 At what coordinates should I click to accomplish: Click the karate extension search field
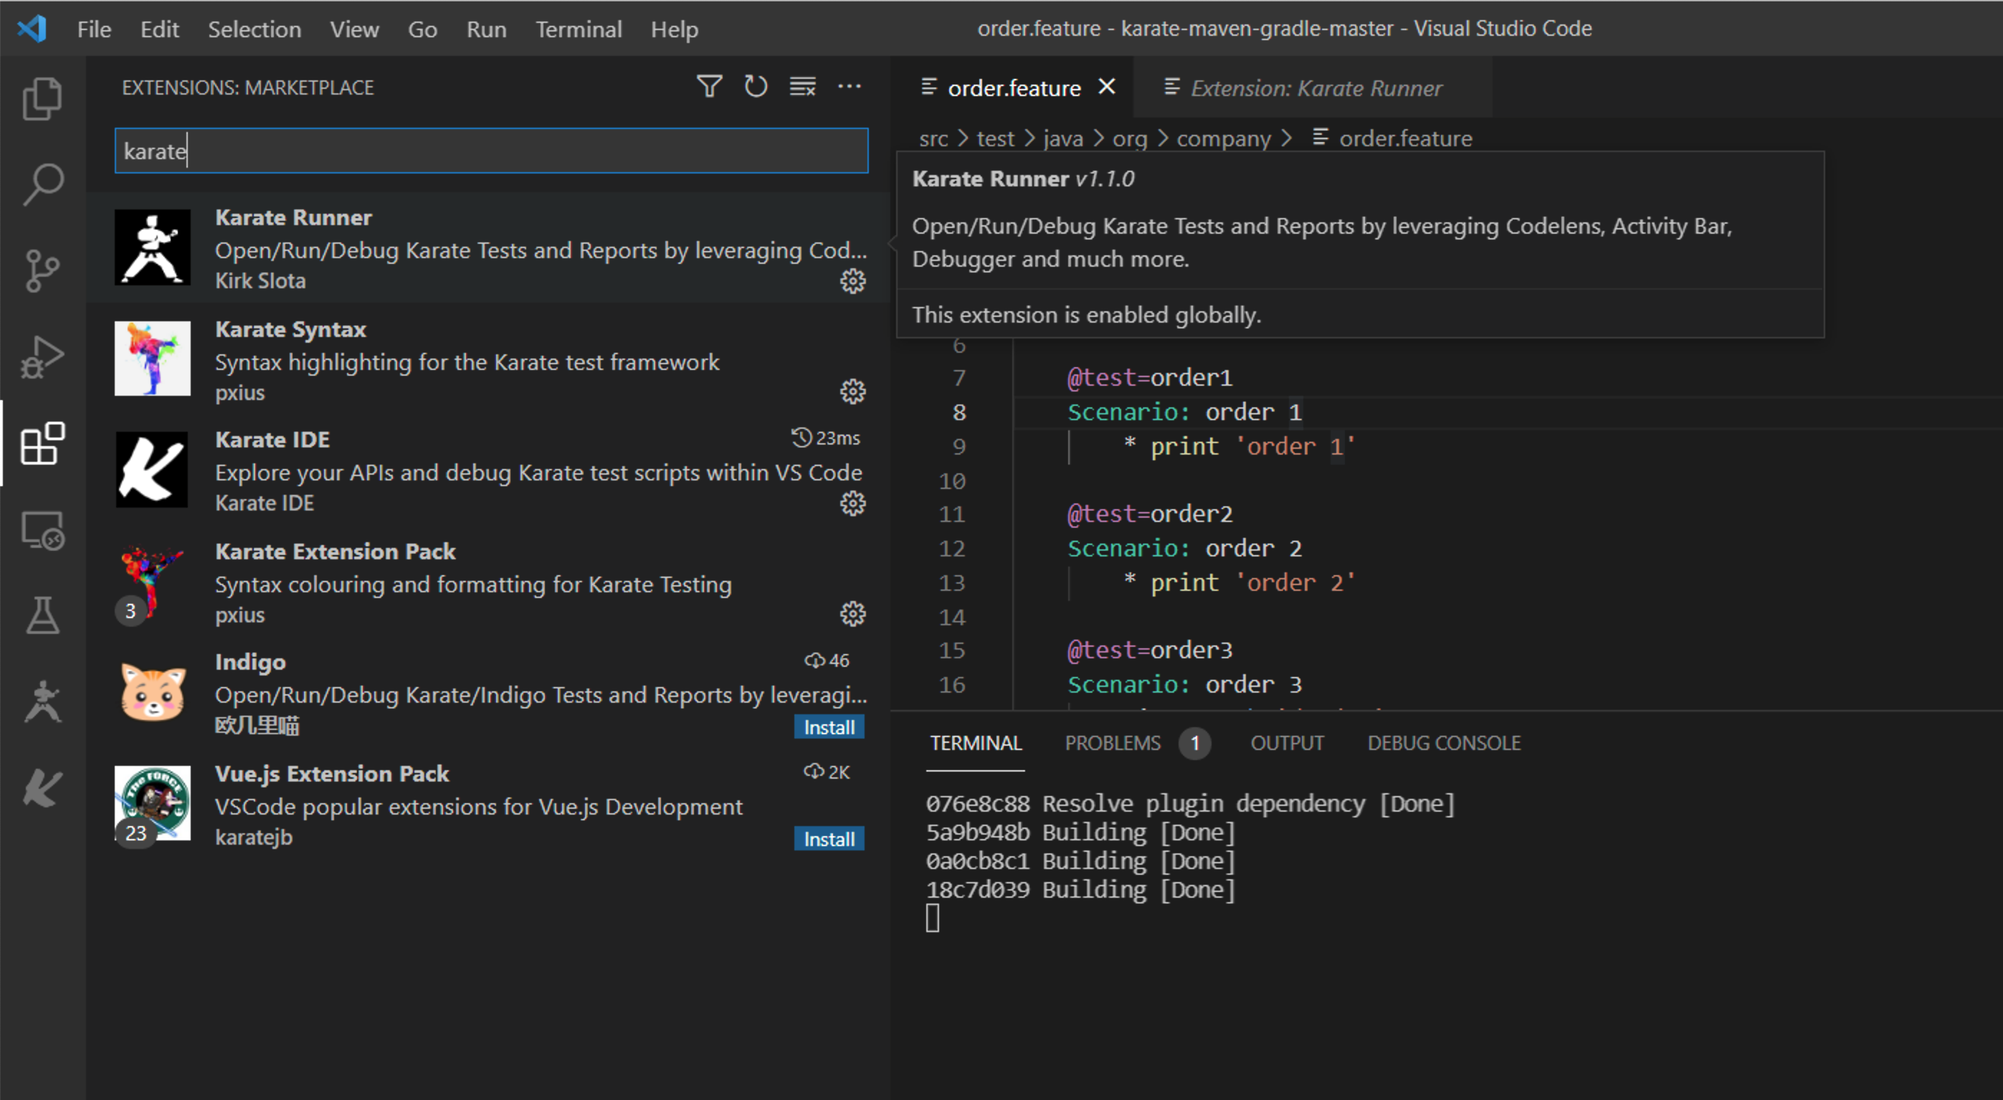490,150
